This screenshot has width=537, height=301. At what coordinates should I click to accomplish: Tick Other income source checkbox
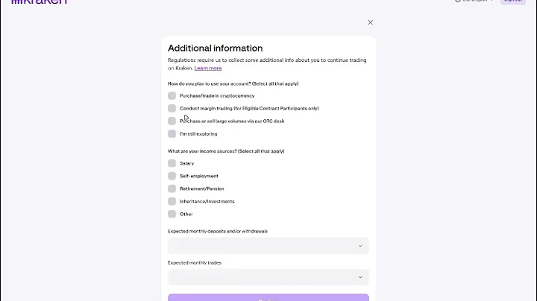click(172, 214)
